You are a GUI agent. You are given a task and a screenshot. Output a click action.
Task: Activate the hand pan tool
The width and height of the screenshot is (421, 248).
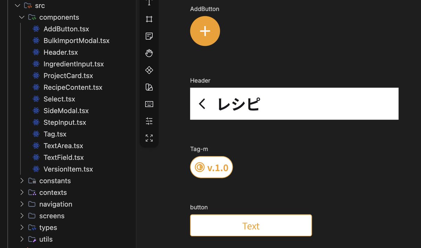click(x=149, y=53)
